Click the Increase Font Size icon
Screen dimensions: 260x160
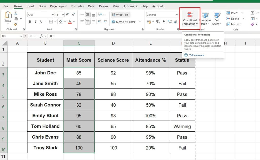coord(68,15)
